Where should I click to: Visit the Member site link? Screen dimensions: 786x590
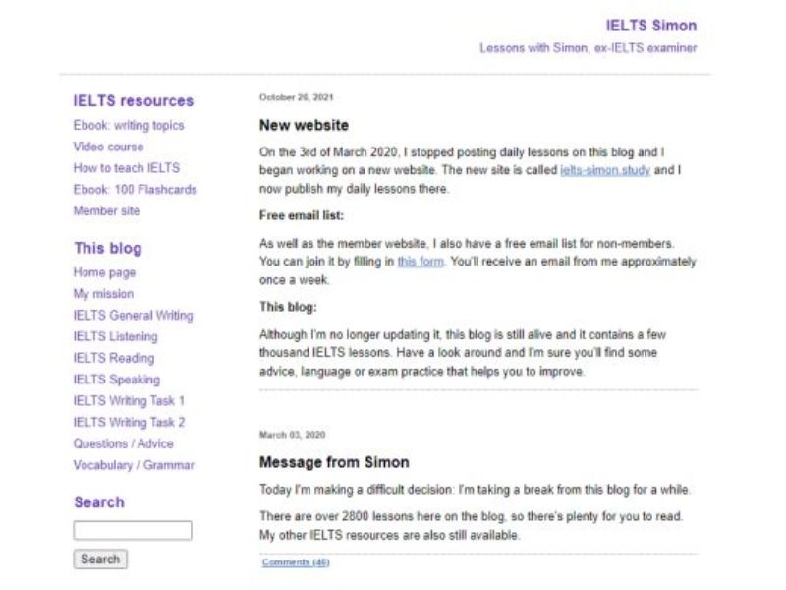106,210
